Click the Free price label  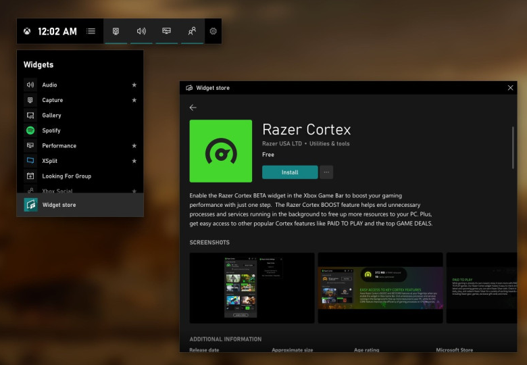pyautogui.click(x=268, y=155)
